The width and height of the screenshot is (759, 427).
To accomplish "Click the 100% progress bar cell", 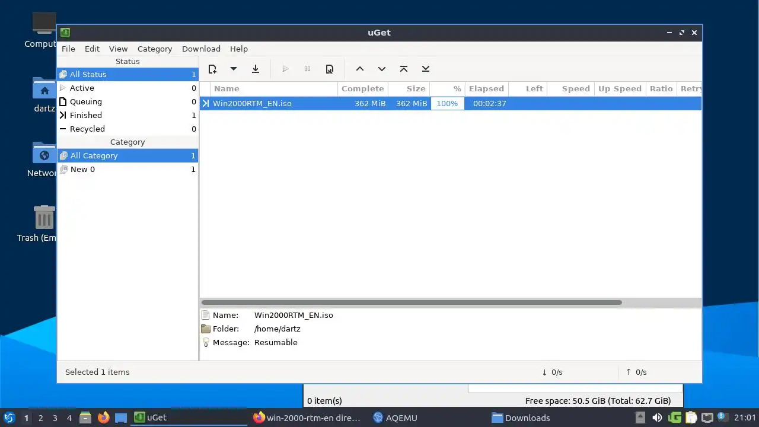I will (447, 103).
